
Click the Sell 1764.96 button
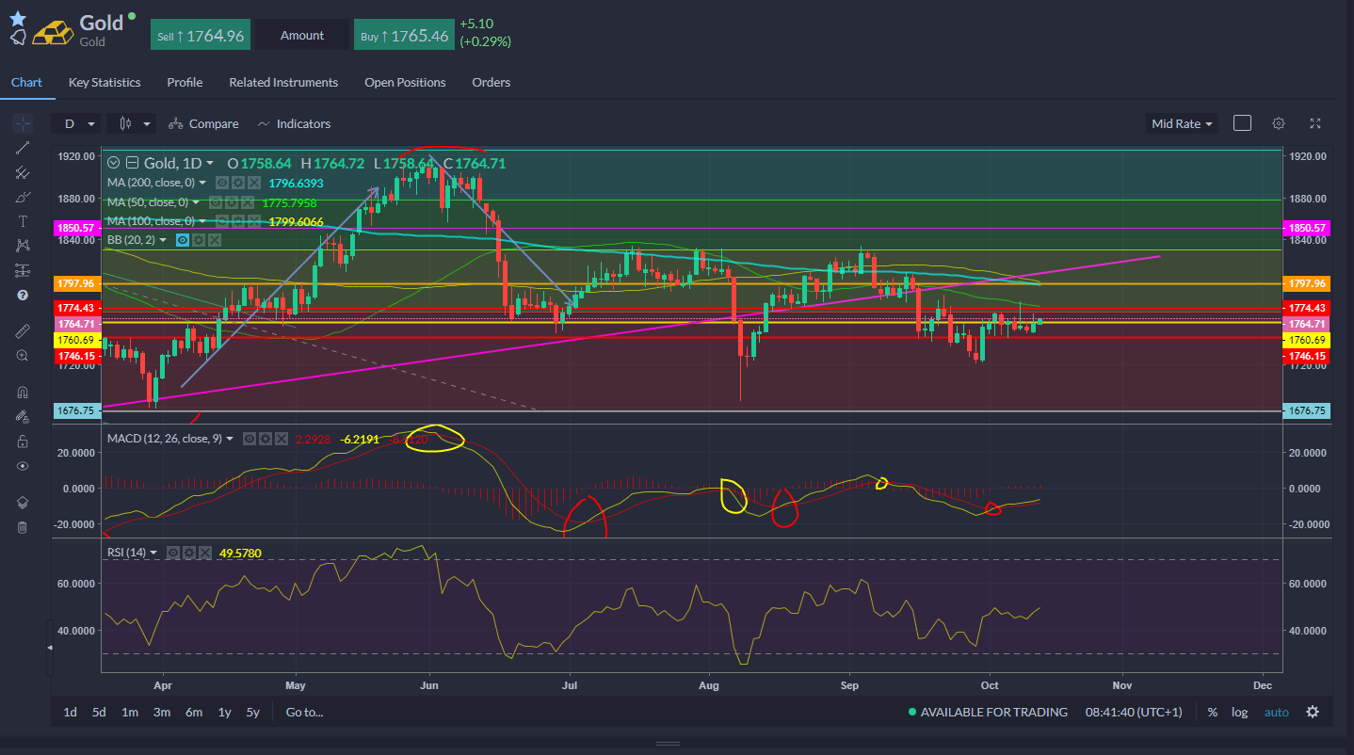click(200, 36)
